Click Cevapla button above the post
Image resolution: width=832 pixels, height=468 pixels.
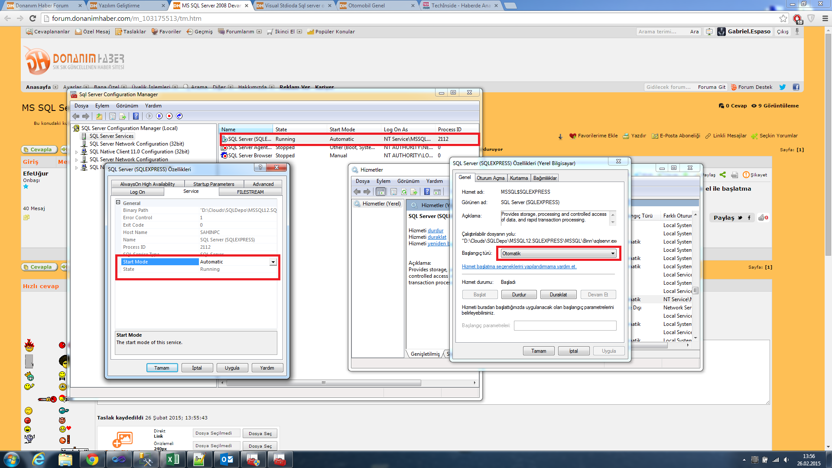point(40,149)
